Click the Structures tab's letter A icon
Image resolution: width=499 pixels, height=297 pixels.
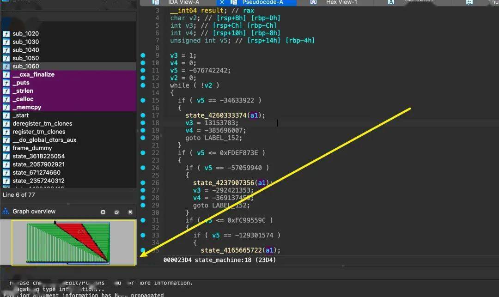391,2
